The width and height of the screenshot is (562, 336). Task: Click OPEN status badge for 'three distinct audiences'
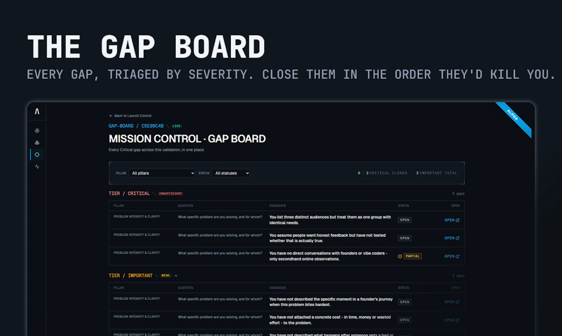(x=405, y=220)
